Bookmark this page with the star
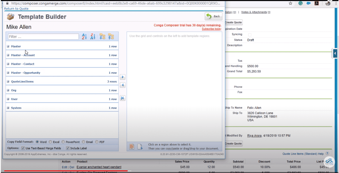Image resolution: width=339 pixels, height=173 pixels. tap(290, 3)
